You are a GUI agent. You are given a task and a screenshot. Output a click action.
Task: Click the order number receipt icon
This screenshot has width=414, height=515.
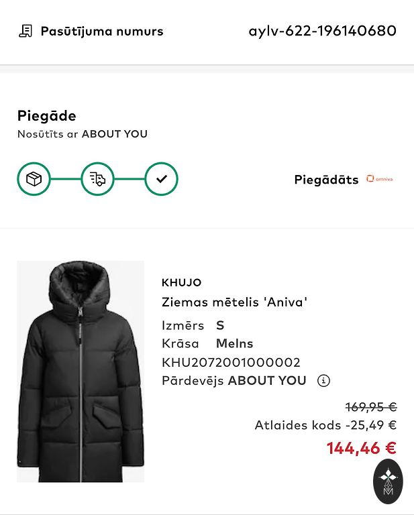click(x=25, y=31)
